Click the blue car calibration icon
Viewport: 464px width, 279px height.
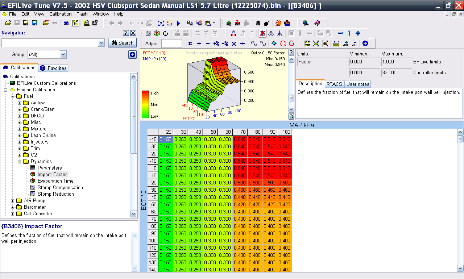[x=66, y=23]
